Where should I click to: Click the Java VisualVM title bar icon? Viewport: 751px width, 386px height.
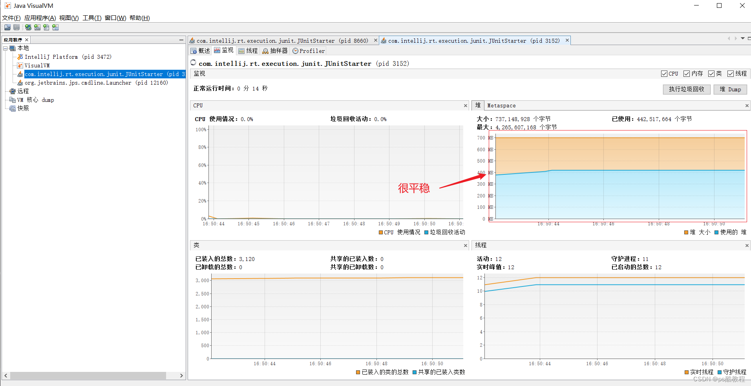click(8, 5)
